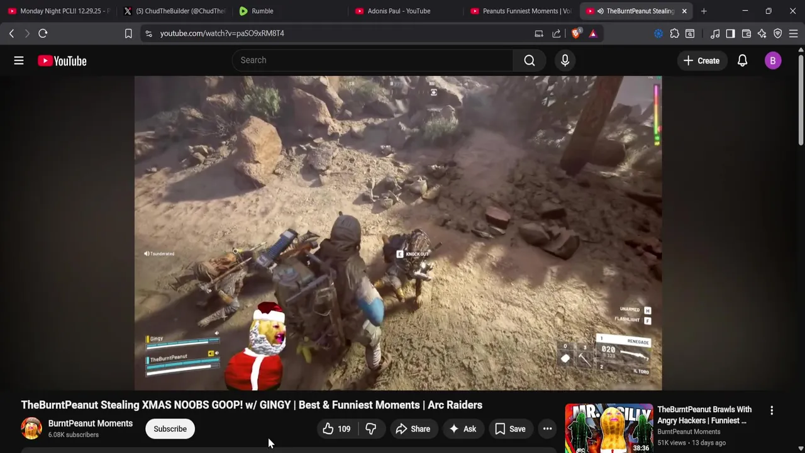805x453 pixels.
Task: Open browser main menu icon
Action: click(794, 33)
